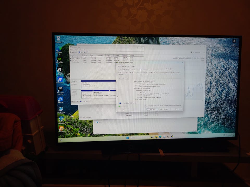
Task: Open the Help menu in Disk Management
Action: [85, 50]
